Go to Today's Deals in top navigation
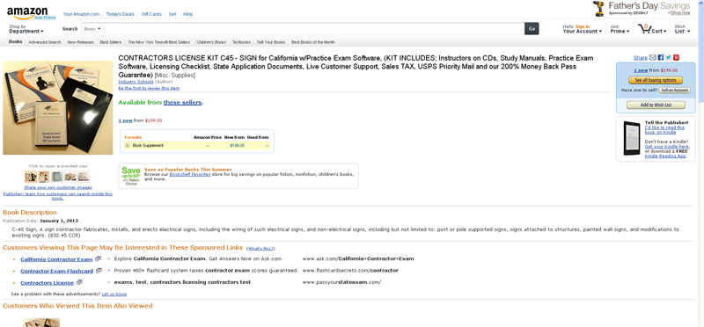The image size is (704, 327). [121, 14]
